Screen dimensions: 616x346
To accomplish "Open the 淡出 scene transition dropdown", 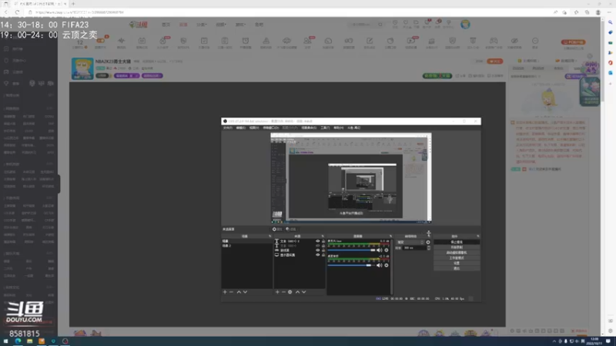I will coord(410,242).
